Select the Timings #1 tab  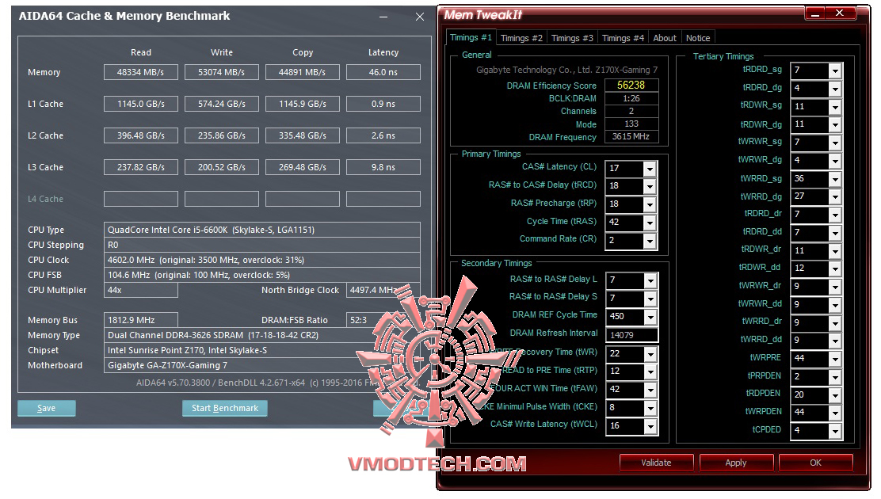[471, 37]
